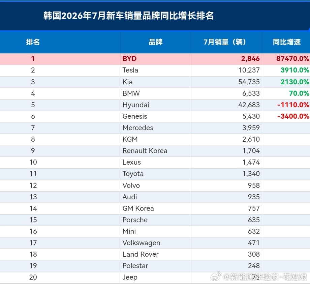The height and width of the screenshot is (284, 310).
Task: Click Toyota sales value 1,340
Action: coord(251,174)
